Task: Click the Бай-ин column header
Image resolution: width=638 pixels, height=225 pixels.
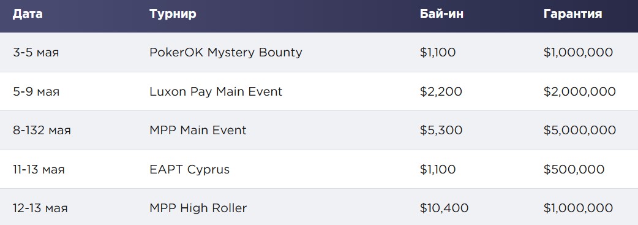Action: [x=442, y=14]
